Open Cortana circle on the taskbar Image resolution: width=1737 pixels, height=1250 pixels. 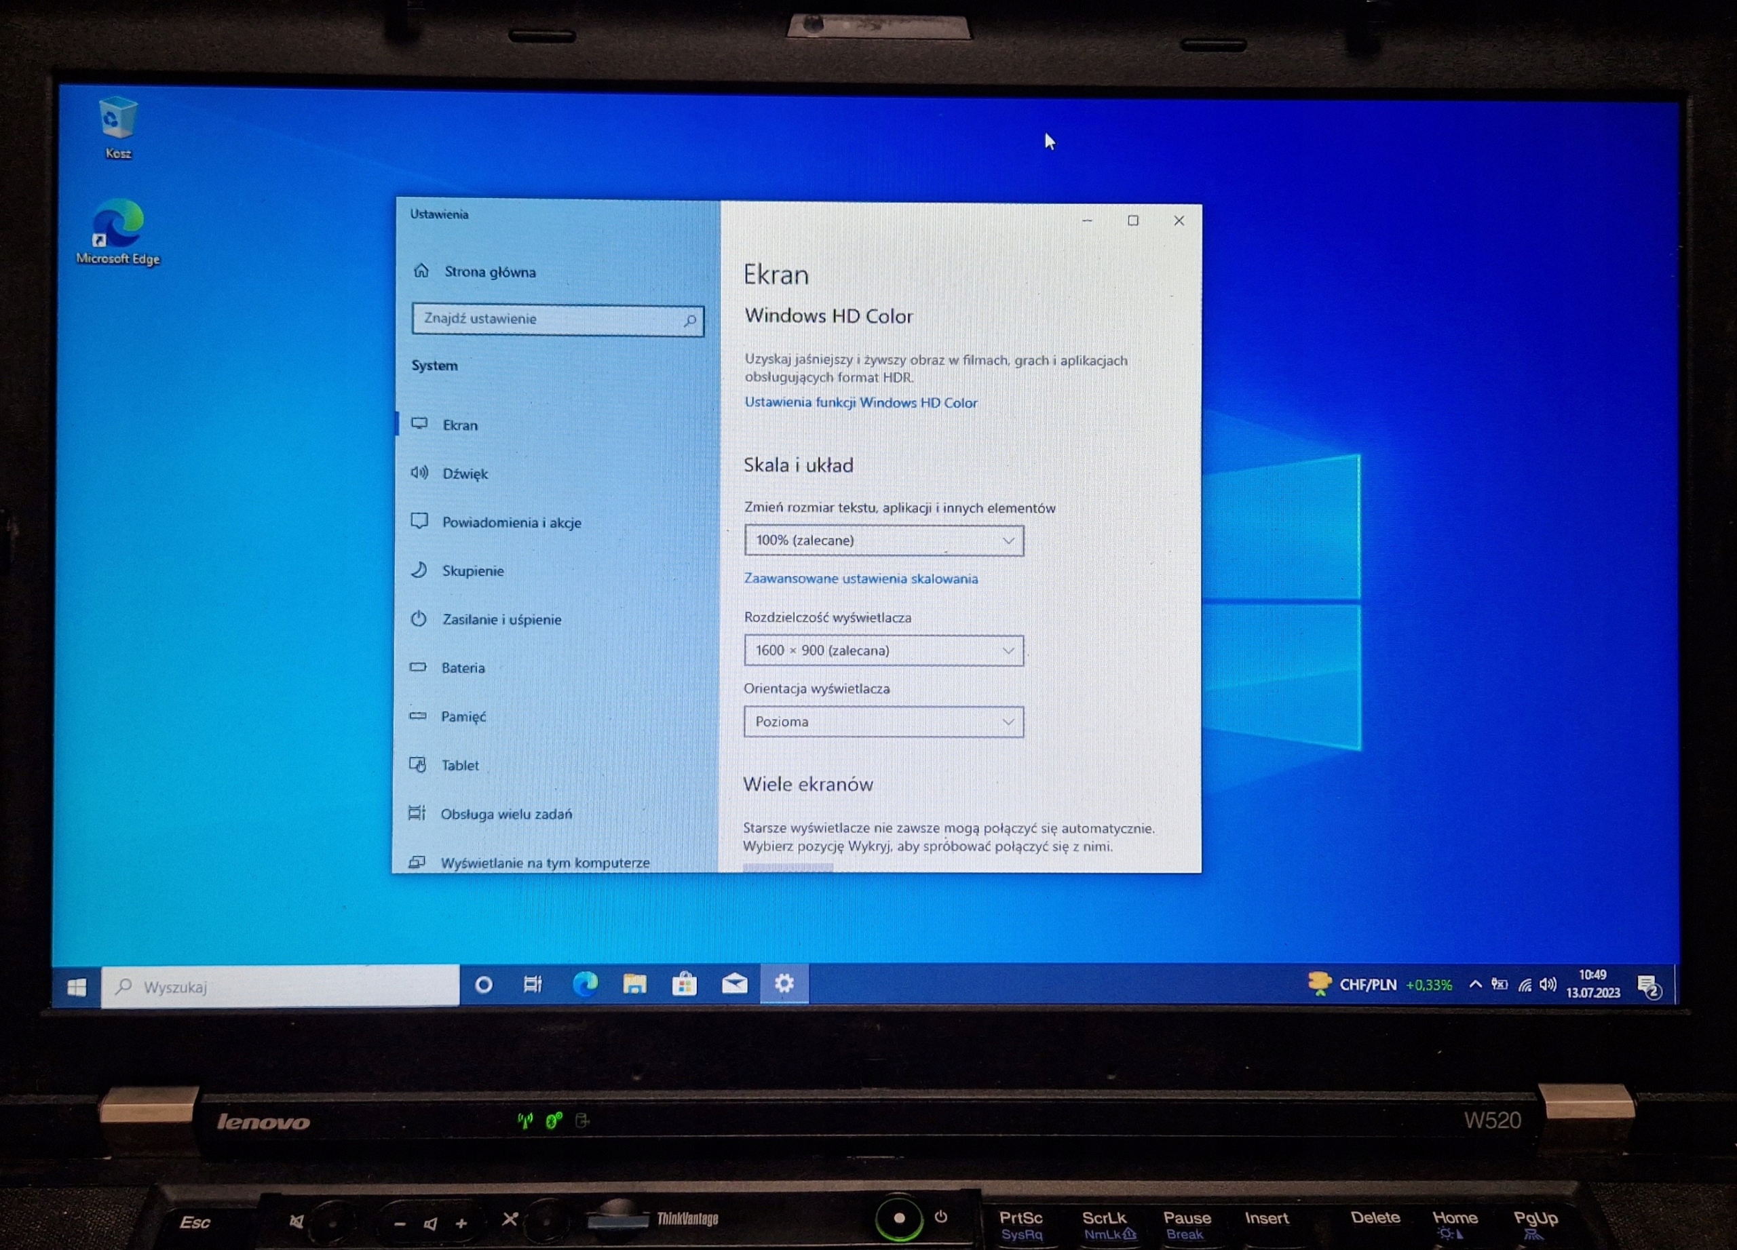click(483, 984)
